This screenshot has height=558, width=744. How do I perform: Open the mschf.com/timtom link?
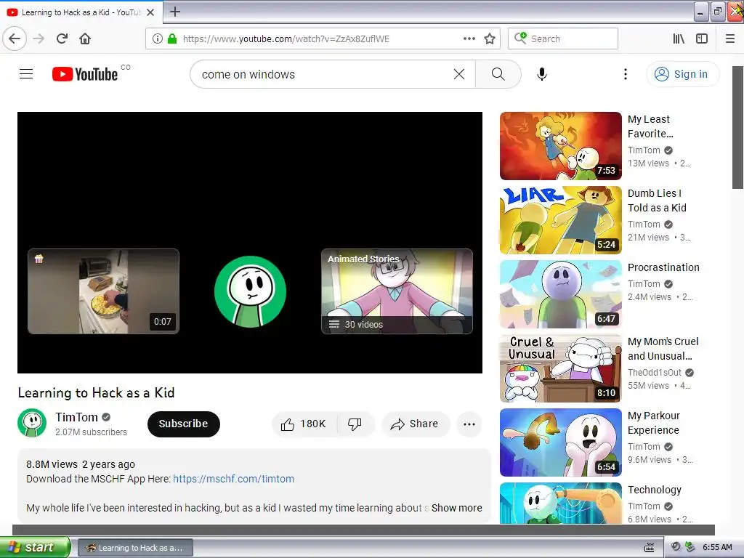233,479
